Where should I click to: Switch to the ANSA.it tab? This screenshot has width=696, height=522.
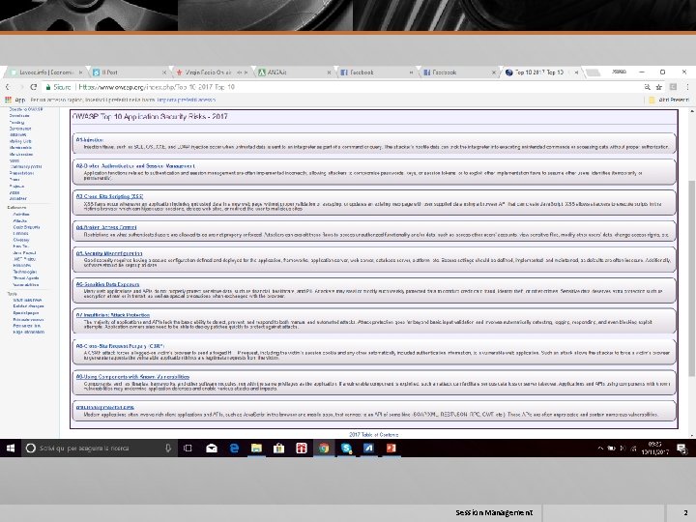click(294, 72)
